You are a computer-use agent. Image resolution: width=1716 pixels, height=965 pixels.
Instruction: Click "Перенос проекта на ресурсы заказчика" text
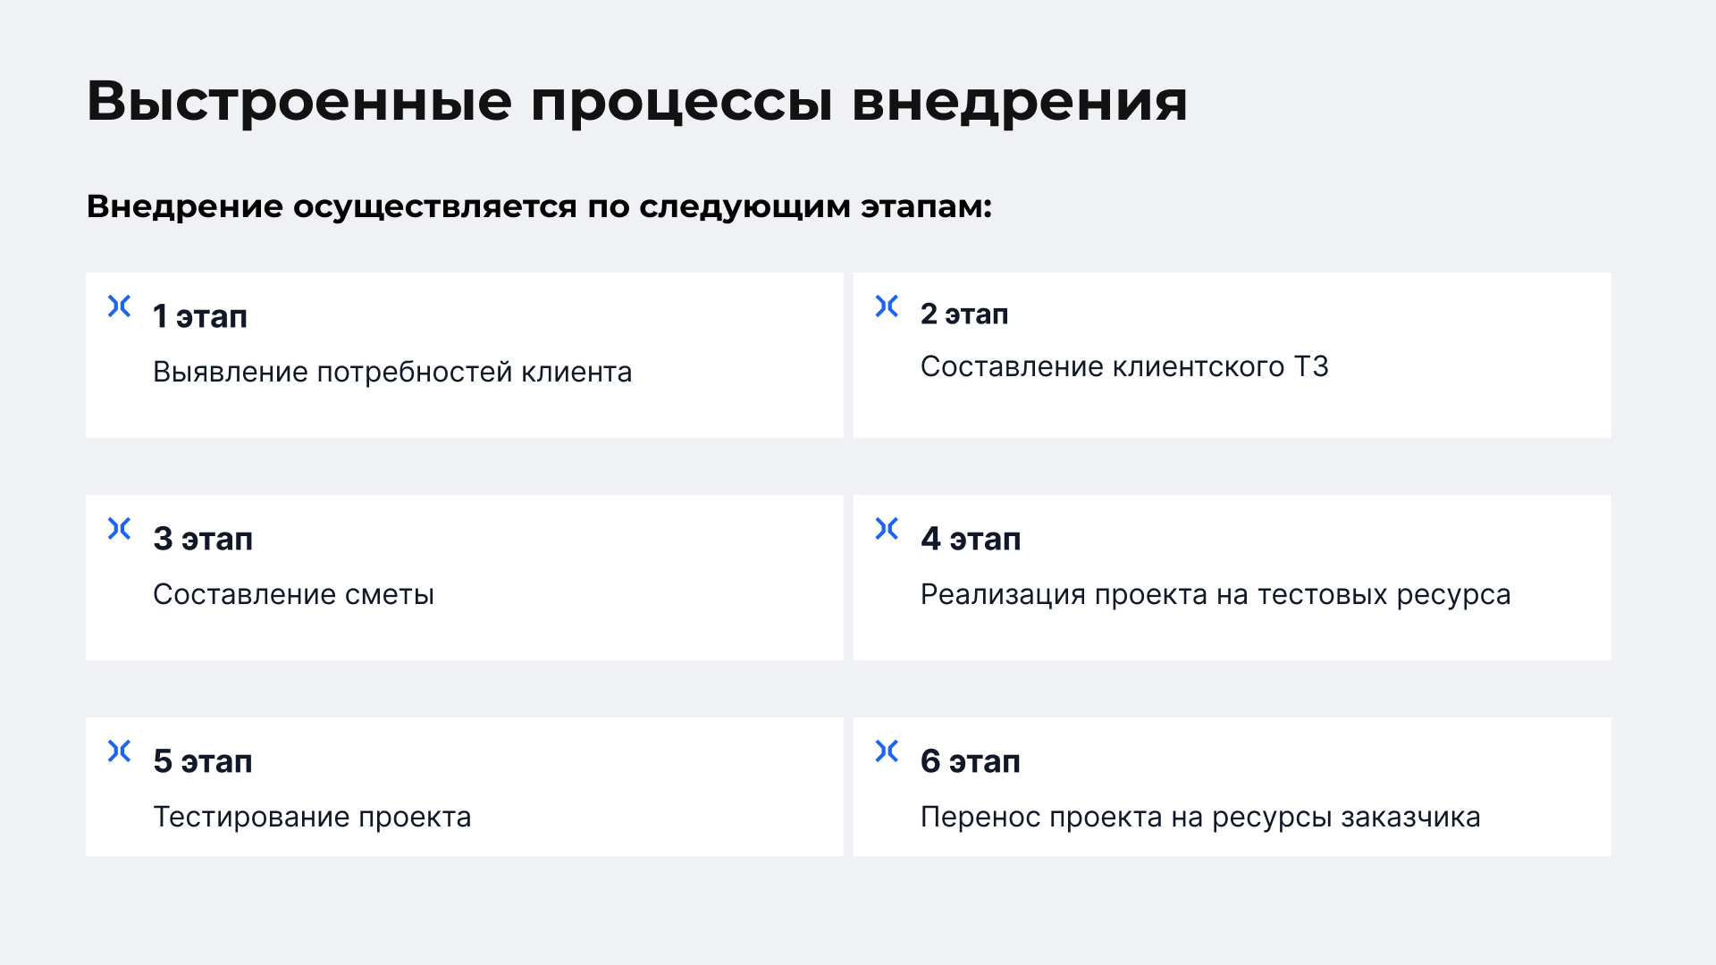pos(1200,817)
